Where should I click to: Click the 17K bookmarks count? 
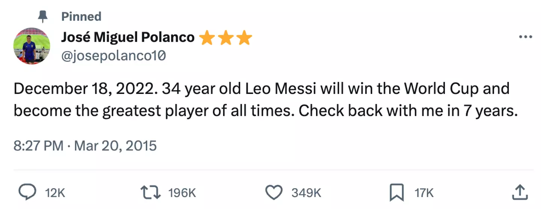[x=424, y=193]
